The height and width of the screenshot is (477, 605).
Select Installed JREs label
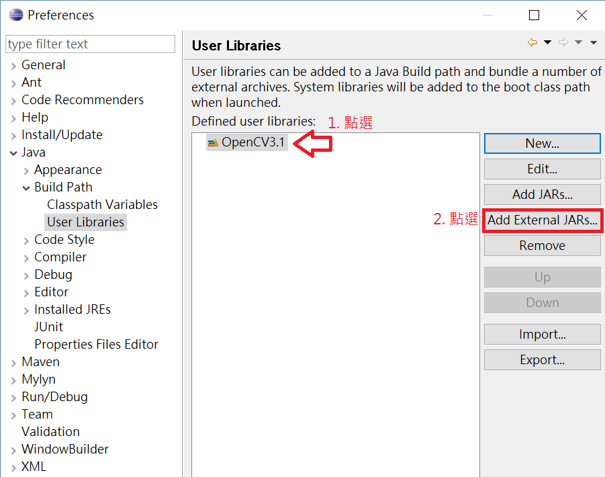point(72,310)
